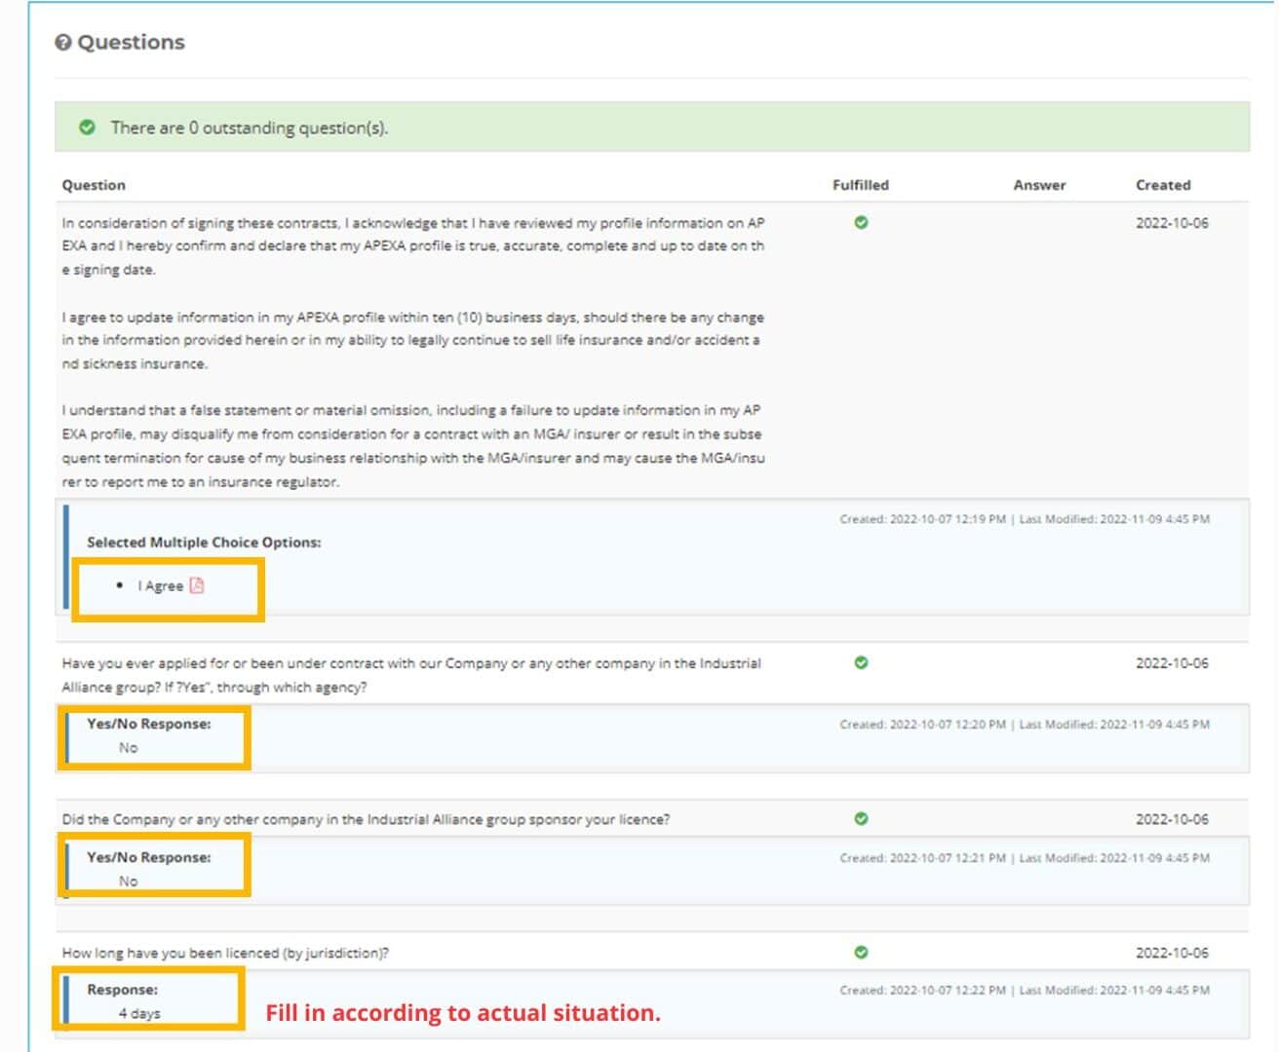
Task: Click the Created 2022-10-07 12:19 PM timestamp
Action: click(922, 520)
